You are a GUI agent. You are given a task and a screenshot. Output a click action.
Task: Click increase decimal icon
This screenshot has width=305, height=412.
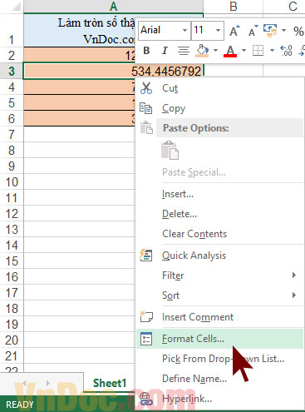(287, 51)
